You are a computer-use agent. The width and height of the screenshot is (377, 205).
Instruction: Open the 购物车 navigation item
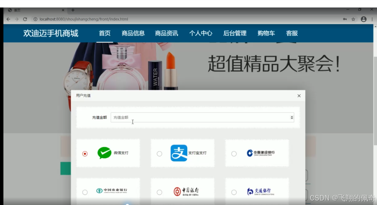click(266, 33)
